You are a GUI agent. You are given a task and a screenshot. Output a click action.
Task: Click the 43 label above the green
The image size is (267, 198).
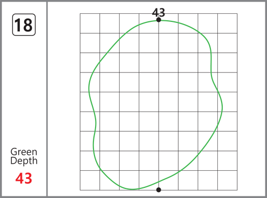(x=159, y=12)
